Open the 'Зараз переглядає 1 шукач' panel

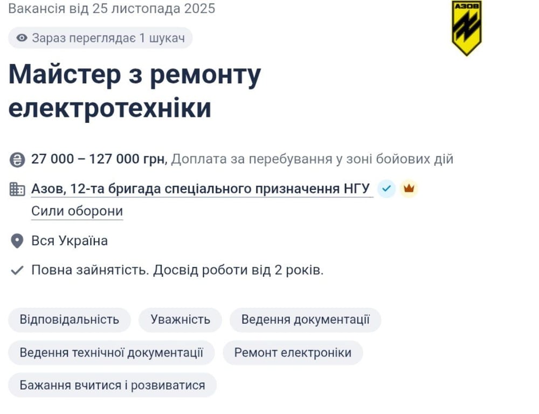click(100, 38)
